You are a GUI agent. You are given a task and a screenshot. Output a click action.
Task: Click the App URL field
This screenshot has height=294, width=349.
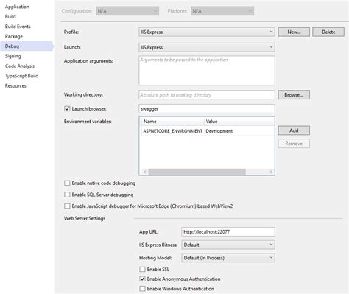coord(228,231)
